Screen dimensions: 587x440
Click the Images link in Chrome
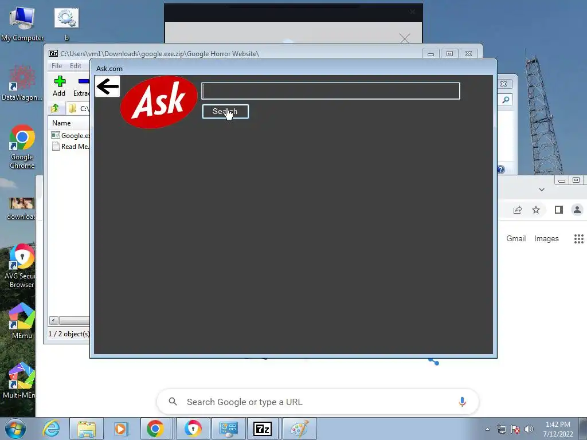[x=546, y=239]
